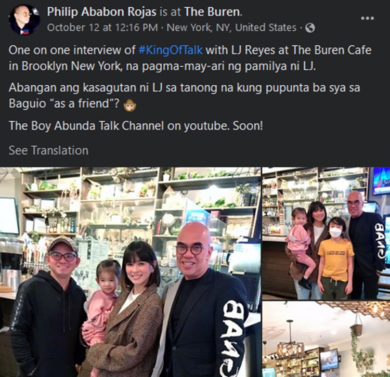
Task: Click the globe public privacy icon
Action: tap(310, 28)
